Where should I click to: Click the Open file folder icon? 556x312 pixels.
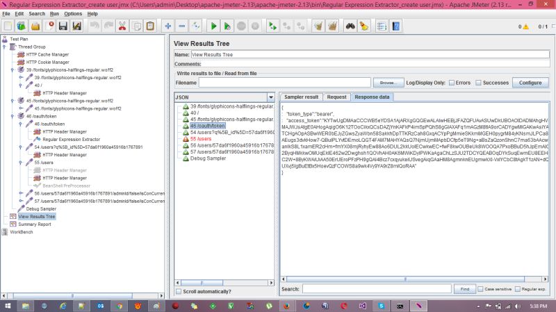tap(35, 26)
